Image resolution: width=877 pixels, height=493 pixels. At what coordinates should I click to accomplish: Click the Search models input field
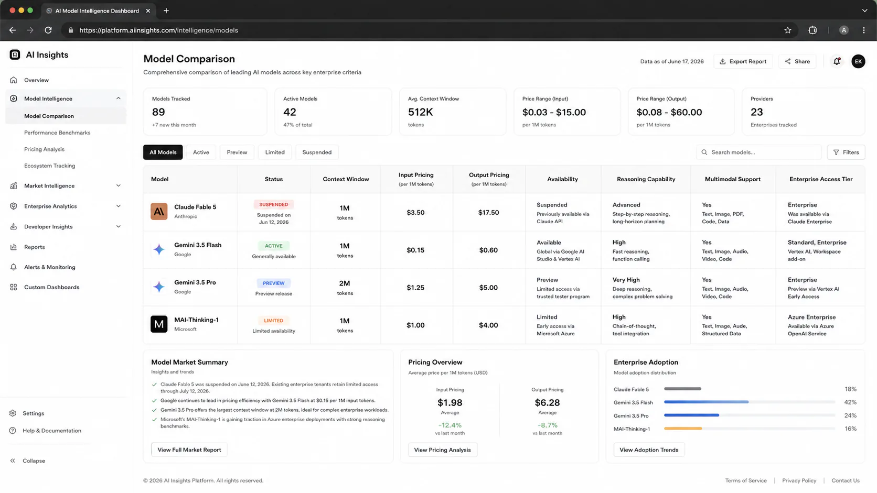click(758, 152)
